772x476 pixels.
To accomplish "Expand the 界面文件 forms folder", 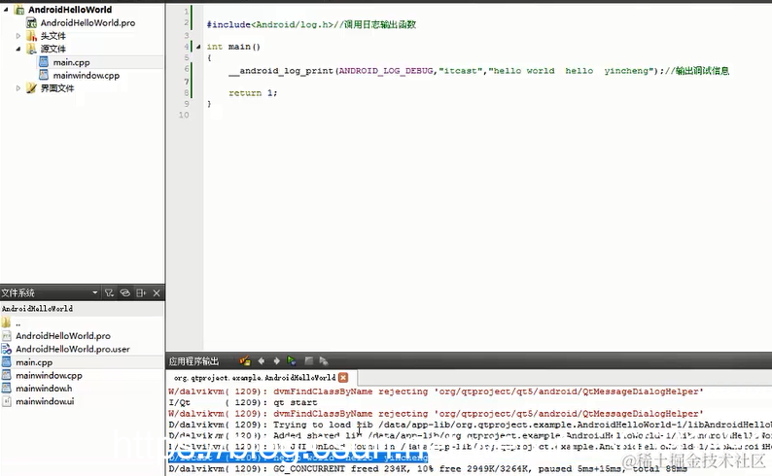I will click(x=18, y=88).
